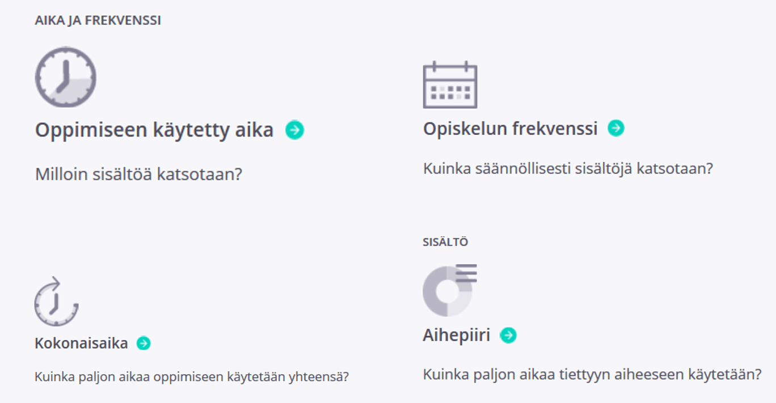Open the Aihepiiri heading link

click(x=456, y=335)
